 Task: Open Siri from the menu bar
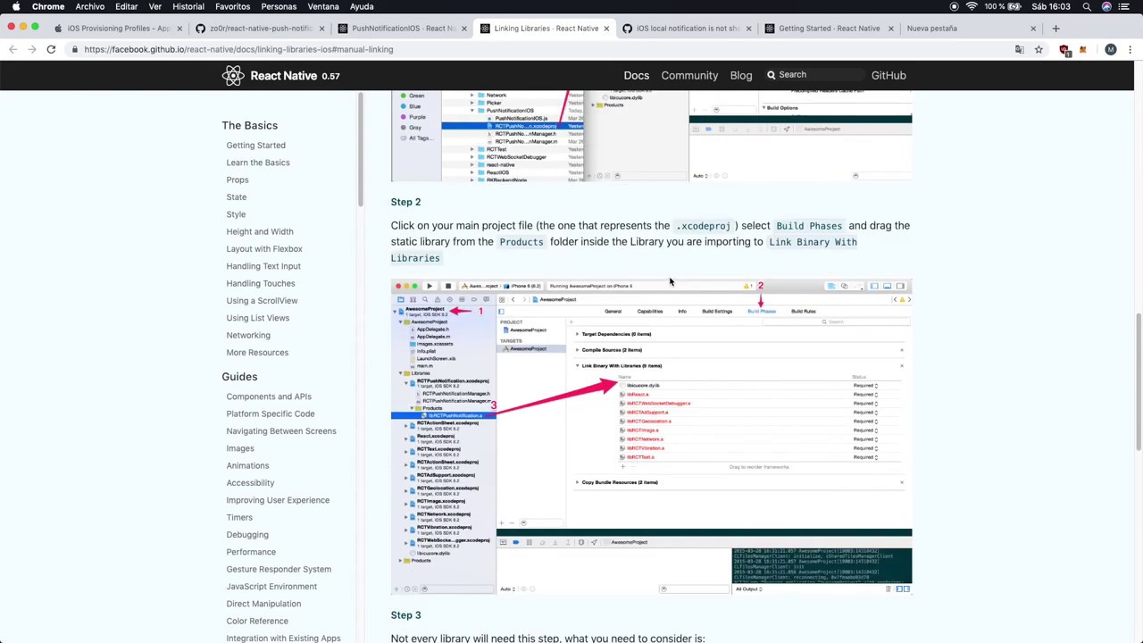click(1107, 6)
